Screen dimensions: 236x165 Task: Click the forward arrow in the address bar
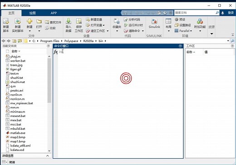tap(9, 41)
